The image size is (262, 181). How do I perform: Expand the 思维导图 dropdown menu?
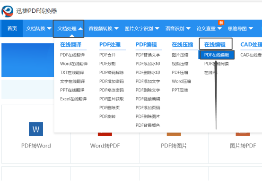coord(240,28)
